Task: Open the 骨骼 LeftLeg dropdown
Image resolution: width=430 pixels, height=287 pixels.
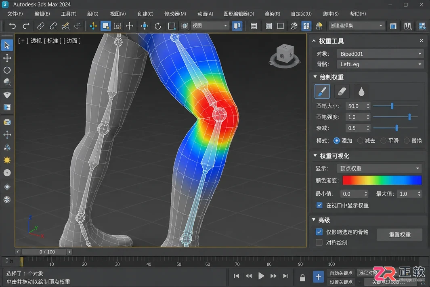Action: tap(380, 64)
